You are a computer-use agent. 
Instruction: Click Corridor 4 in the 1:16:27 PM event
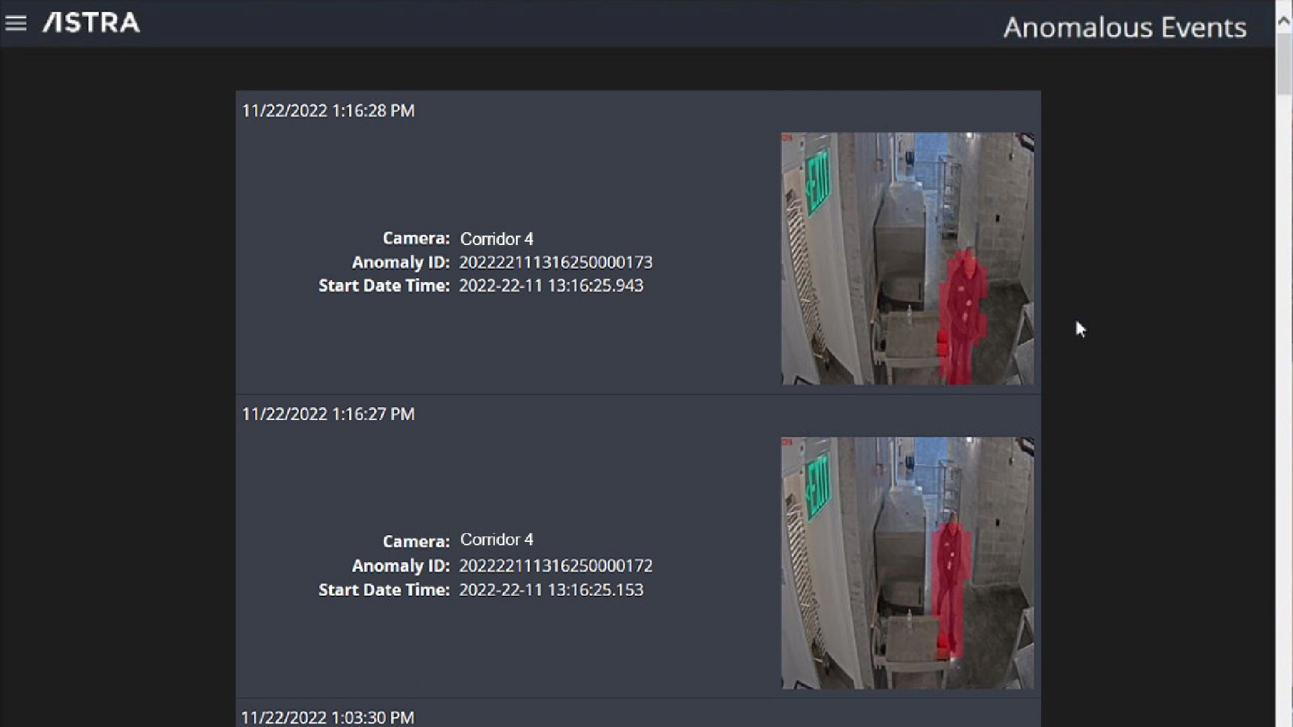click(496, 540)
